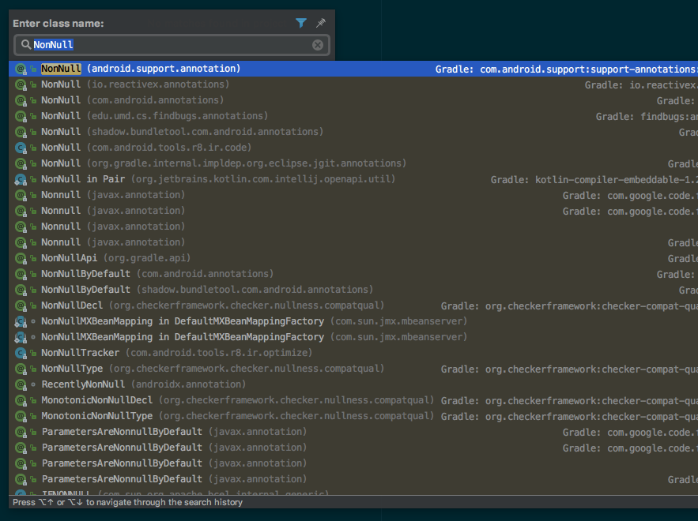Click the magnifier icon in the search field
This screenshot has height=521, width=698.
coord(25,45)
